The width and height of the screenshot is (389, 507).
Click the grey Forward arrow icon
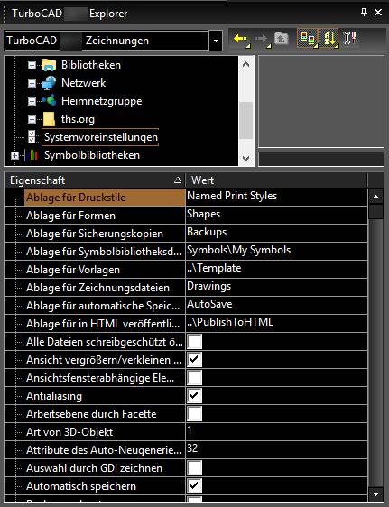(x=261, y=39)
